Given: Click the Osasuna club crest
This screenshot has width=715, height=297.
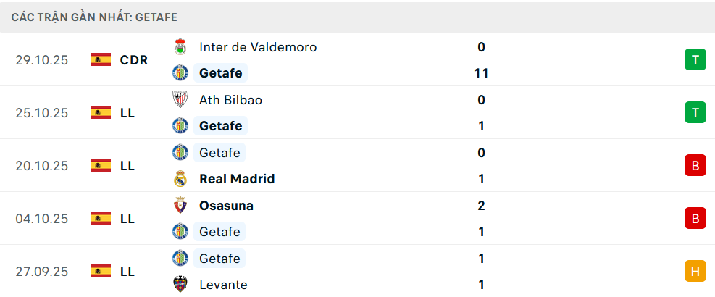Looking at the screenshot, I should (180, 206).
